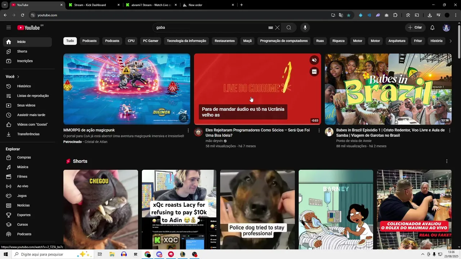Viewport: 461px width, 259px height.
Task: Open mão deyvin channel link
Action: coord(214,141)
